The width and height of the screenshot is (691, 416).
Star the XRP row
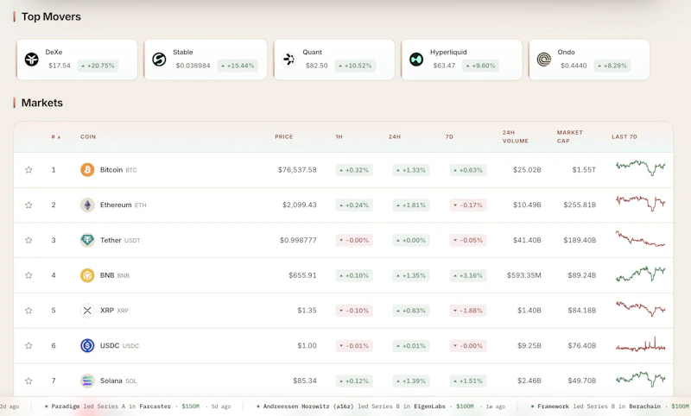pyautogui.click(x=29, y=311)
